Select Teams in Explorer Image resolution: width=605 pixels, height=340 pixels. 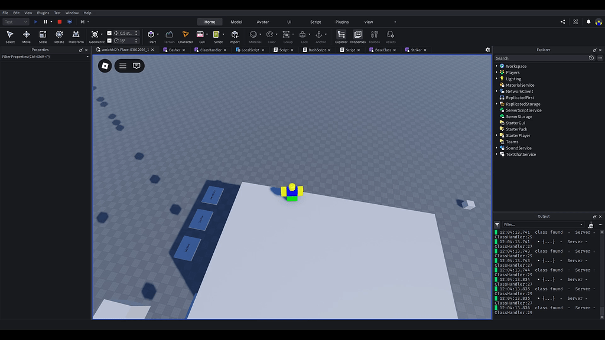tap(512, 142)
